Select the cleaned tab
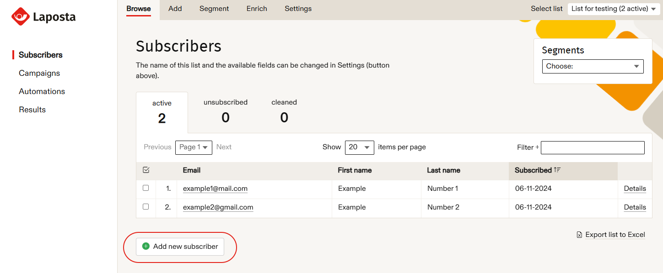 [284, 112]
